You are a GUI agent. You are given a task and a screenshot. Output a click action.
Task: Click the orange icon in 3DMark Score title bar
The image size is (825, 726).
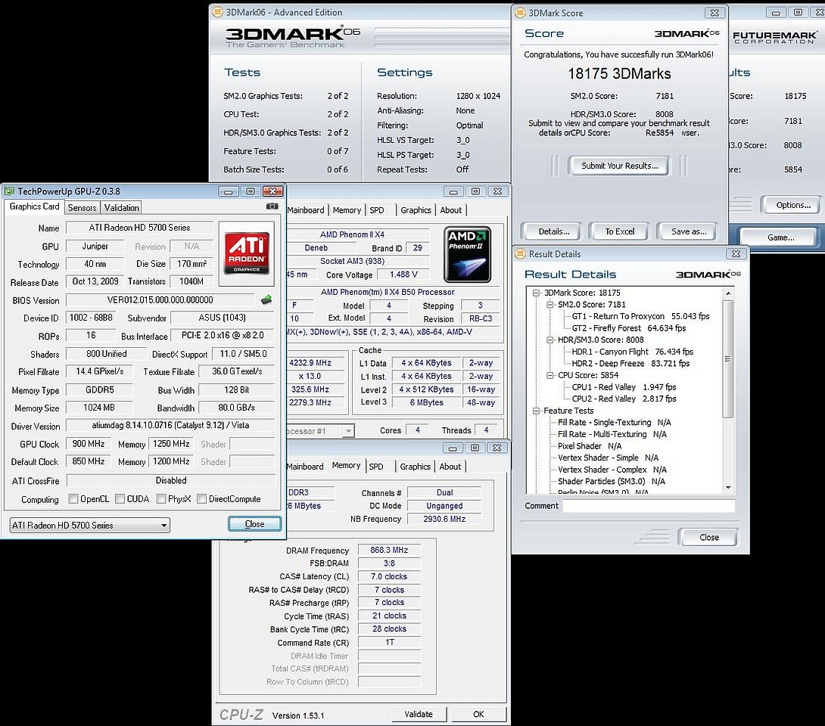[x=521, y=13]
